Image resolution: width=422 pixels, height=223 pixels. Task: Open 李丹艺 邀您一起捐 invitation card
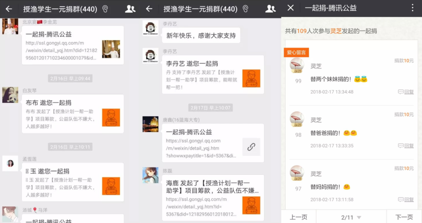click(x=213, y=74)
